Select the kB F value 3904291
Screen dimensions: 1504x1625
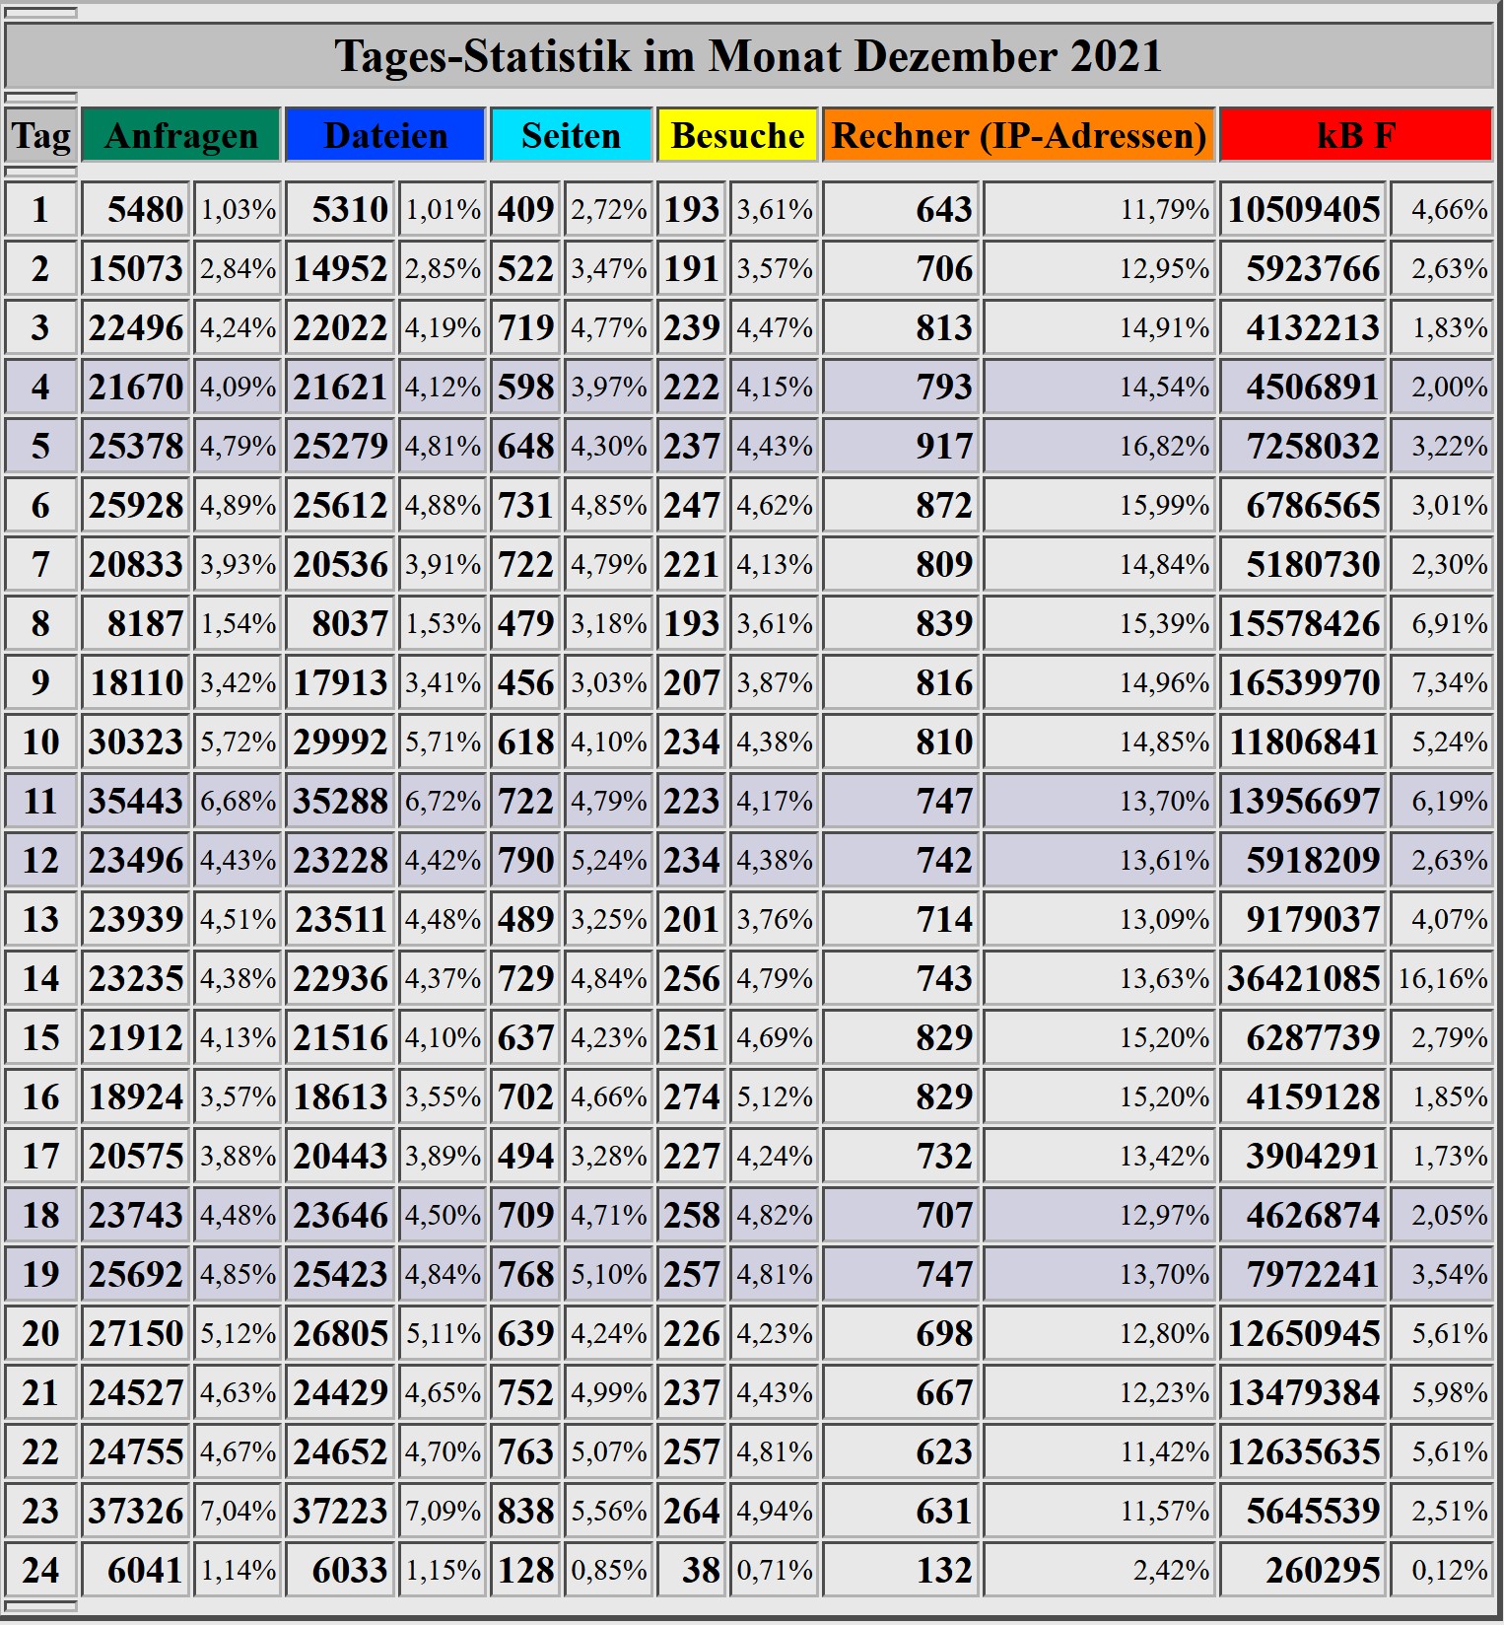[1313, 1156]
